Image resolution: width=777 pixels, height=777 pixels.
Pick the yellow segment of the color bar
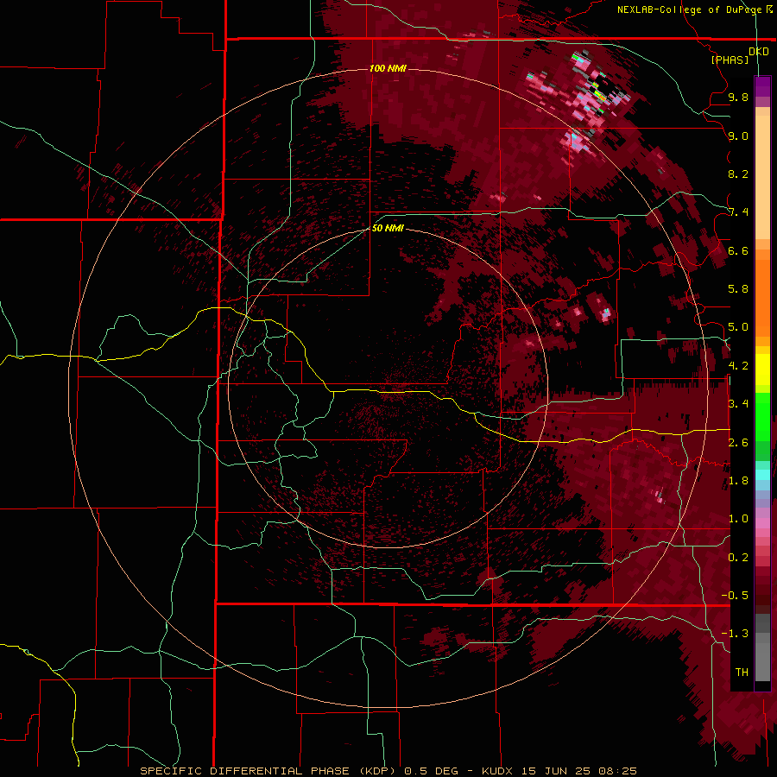click(x=762, y=370)
